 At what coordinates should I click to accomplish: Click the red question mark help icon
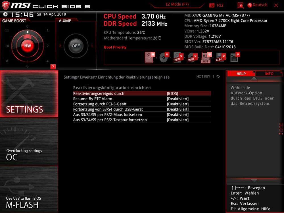click(53, 67)
